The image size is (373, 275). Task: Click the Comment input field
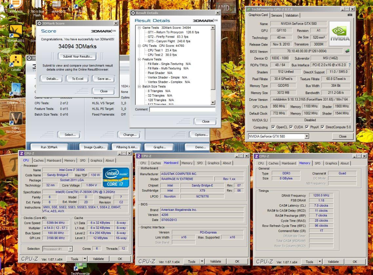tap(183, 109)
